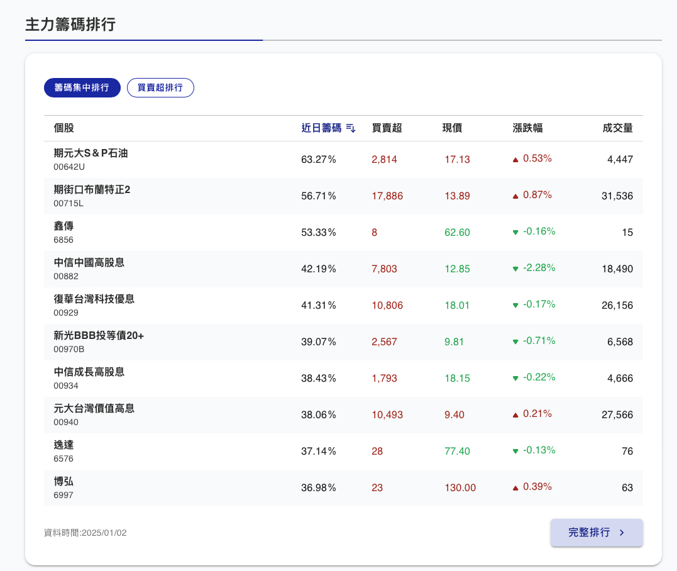677x571 pixels.
Task: Switch to the 買賣超排行 tab
Action: (160, 87)
